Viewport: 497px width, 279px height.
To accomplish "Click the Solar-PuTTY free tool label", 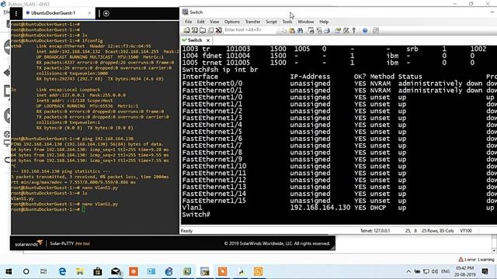I will pyautogui.click(x=70, y=243).
